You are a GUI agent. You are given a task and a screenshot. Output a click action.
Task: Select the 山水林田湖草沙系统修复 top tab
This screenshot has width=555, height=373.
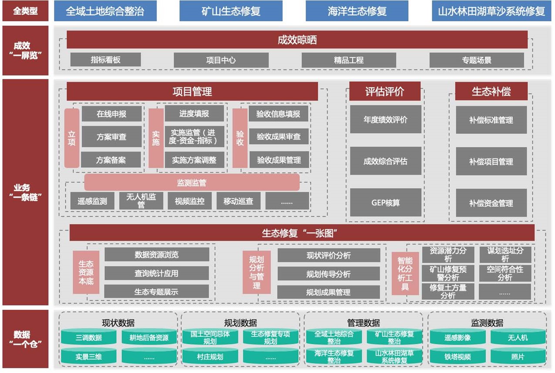coord(491,11)
